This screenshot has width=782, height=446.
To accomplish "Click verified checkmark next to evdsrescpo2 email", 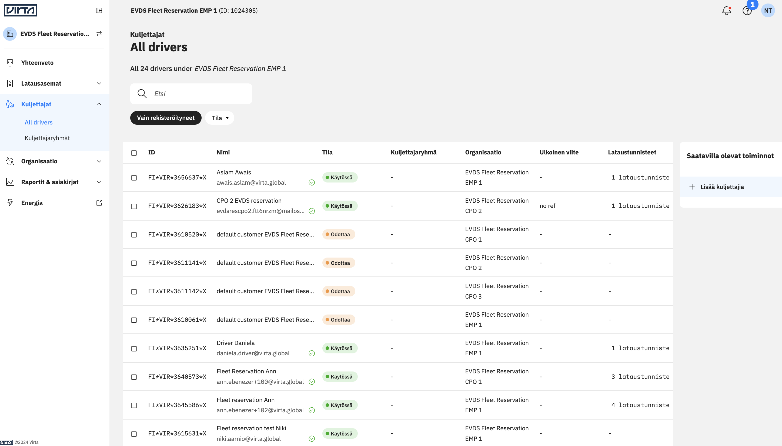I will pos(312,211).
